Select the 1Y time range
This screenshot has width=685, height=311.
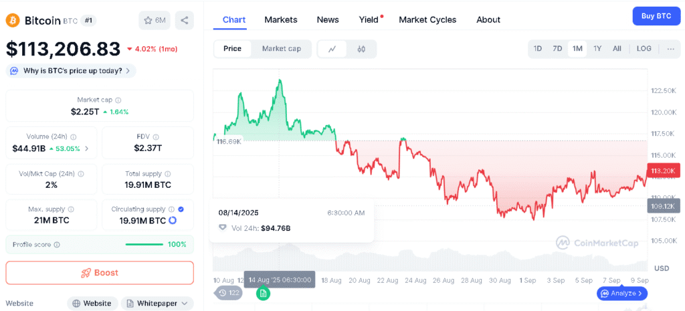[x=597, y=49]
